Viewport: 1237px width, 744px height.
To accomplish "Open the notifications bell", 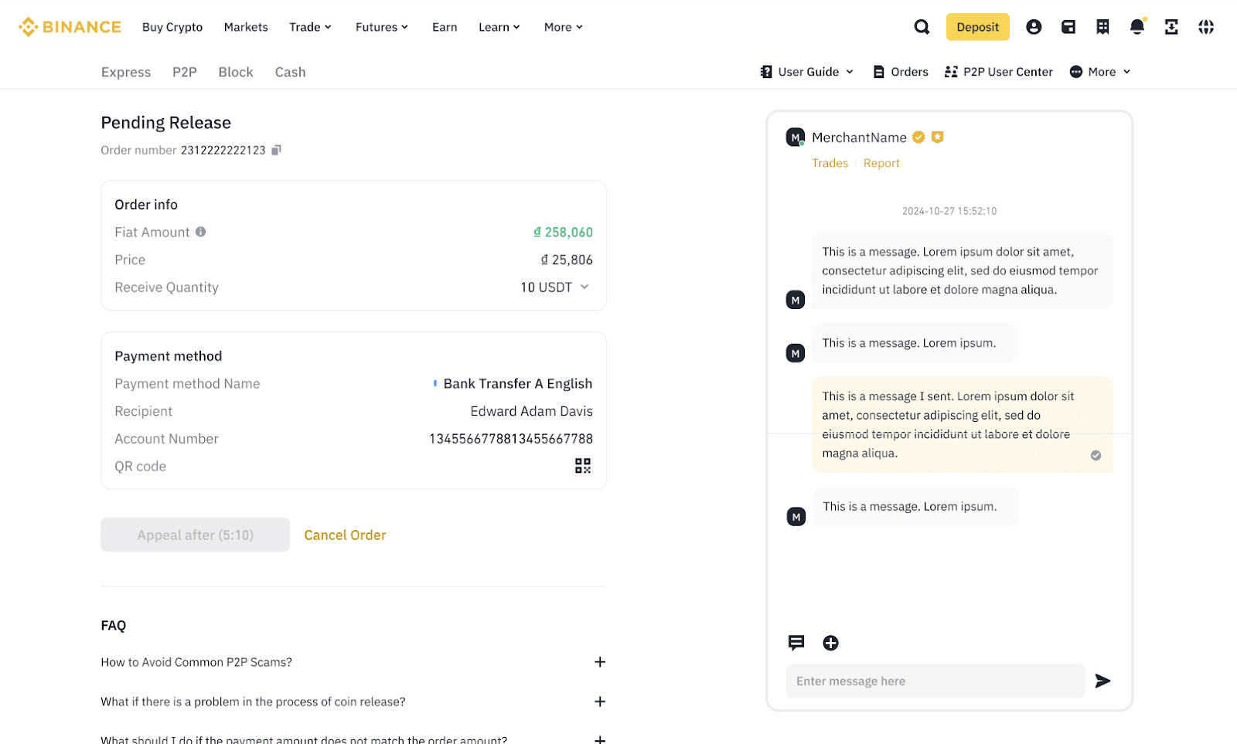I will click(x=1136, y=27).
